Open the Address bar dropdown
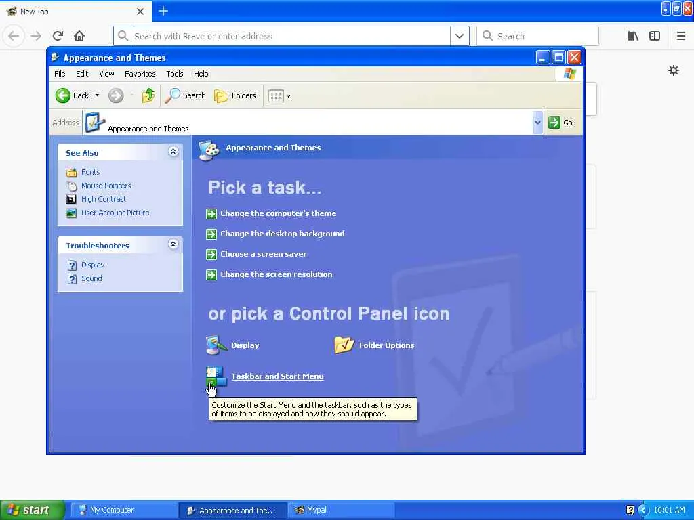 pyautogui.click(x=537, y=123)
